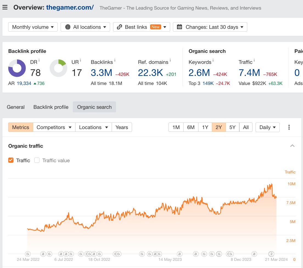Disable the Traffic checkbox
This screenshot has width=303, height=268.
coord(10,160)
